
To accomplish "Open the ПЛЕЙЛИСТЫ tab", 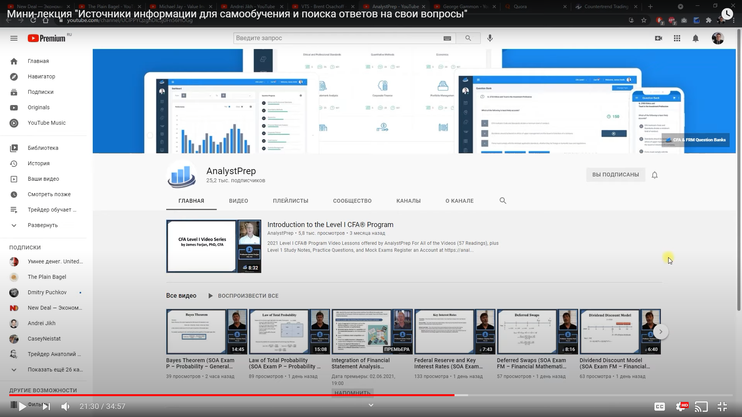I will (290, 201).
